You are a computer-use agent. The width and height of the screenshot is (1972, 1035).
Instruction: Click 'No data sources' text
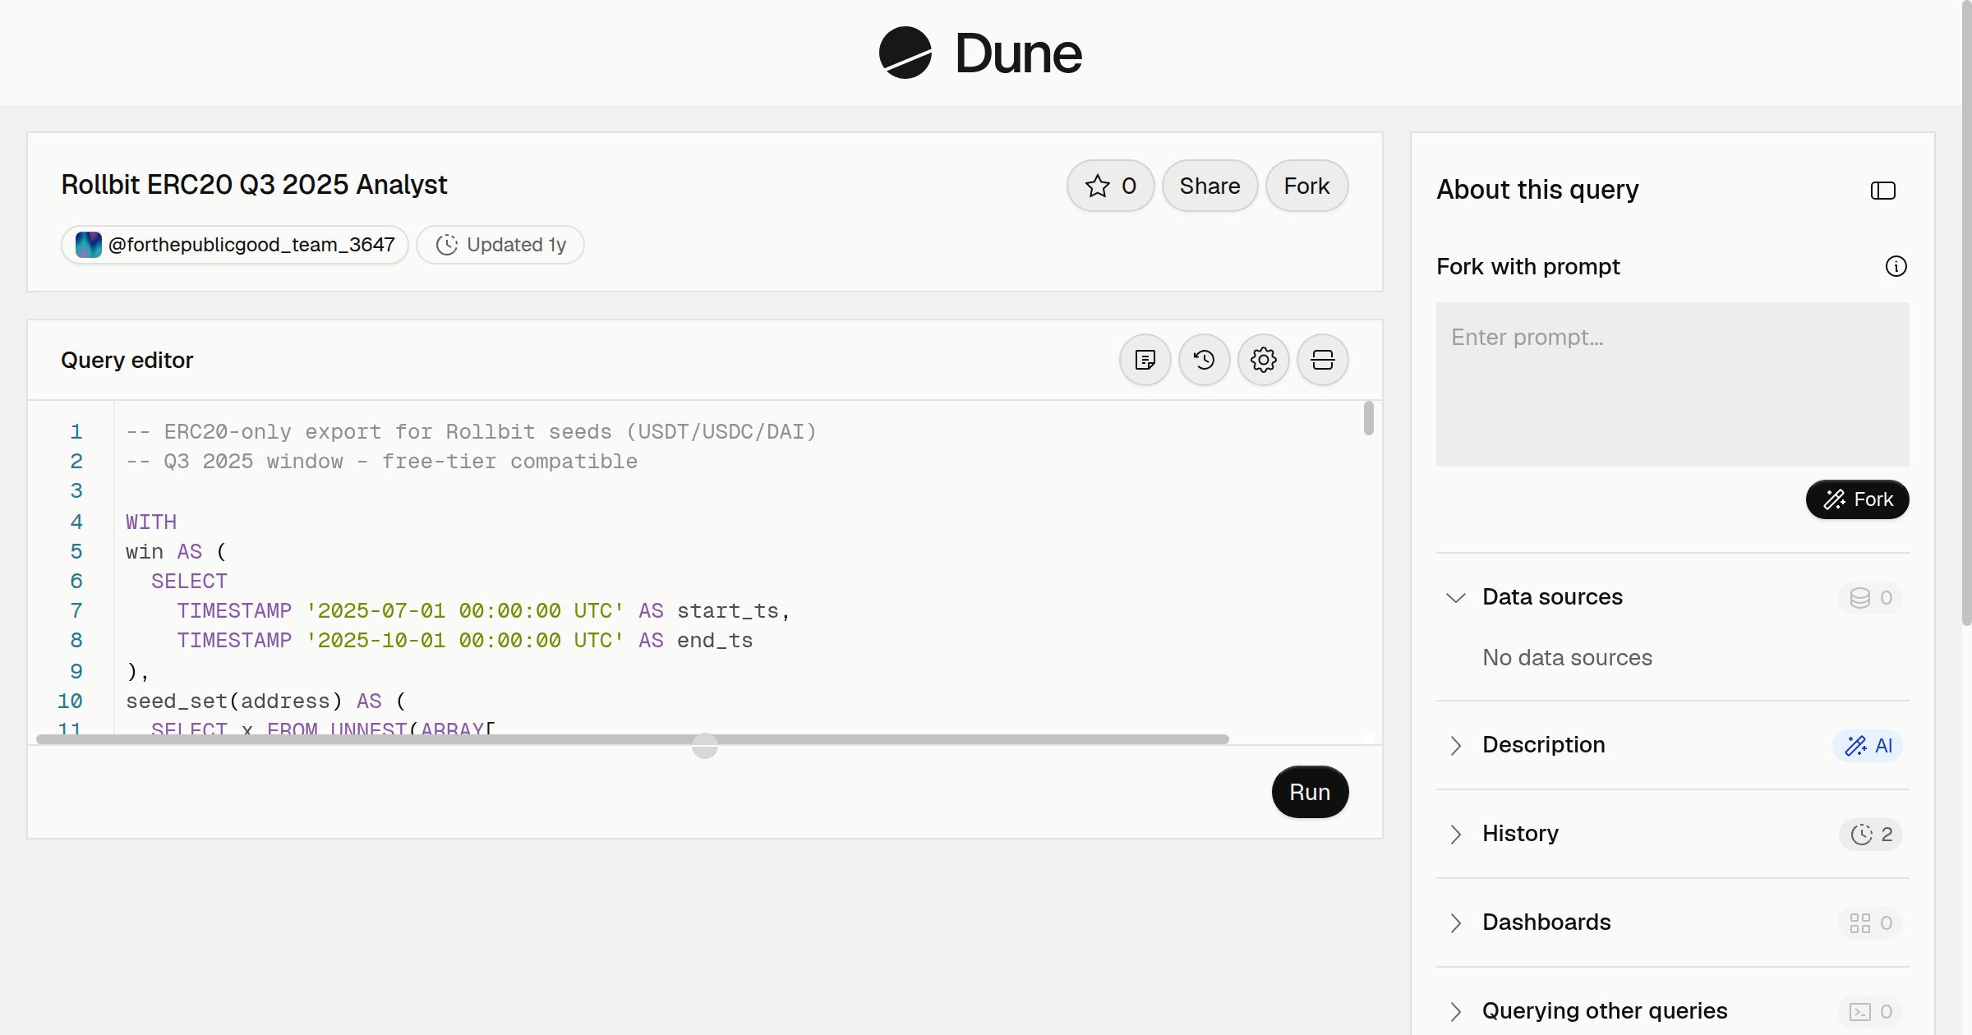coord(1567,658)
